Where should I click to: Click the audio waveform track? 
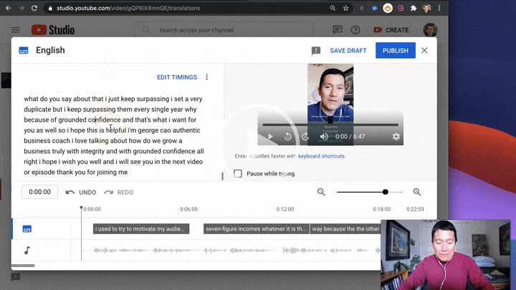(230, 251)
